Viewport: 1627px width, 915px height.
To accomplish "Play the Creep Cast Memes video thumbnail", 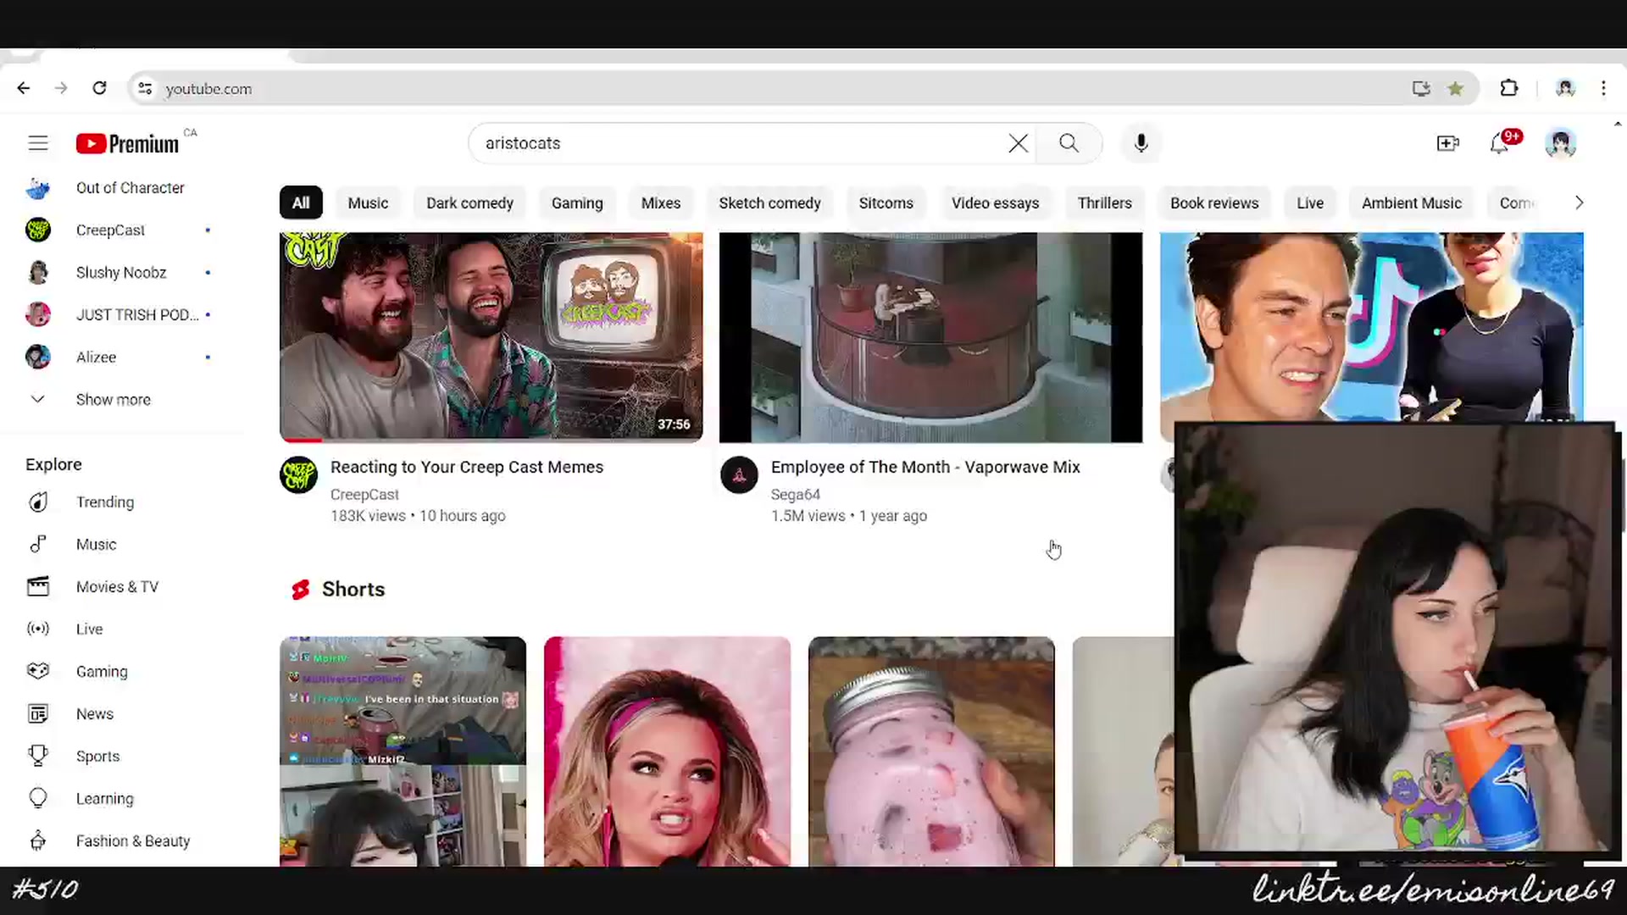I will click(491, 337).
